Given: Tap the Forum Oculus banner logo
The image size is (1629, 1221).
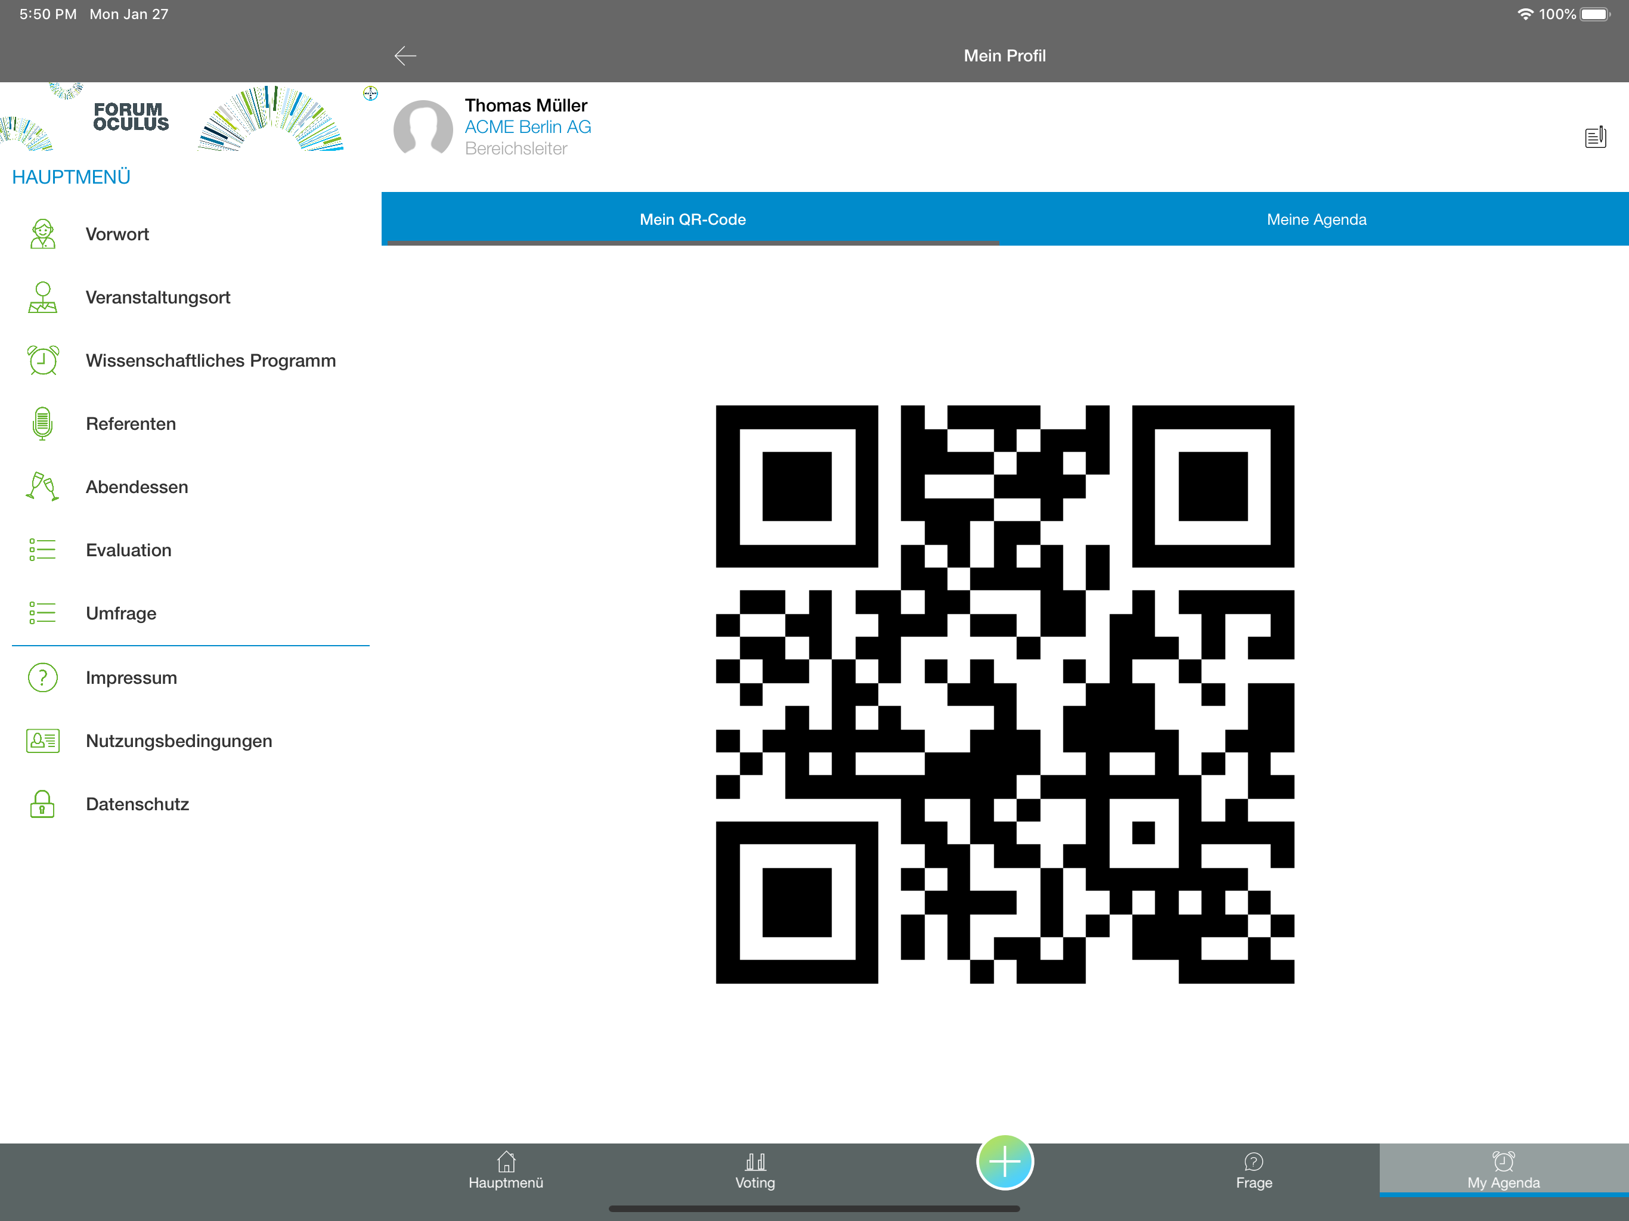Looking at the screenshot, I should [131, 117].
